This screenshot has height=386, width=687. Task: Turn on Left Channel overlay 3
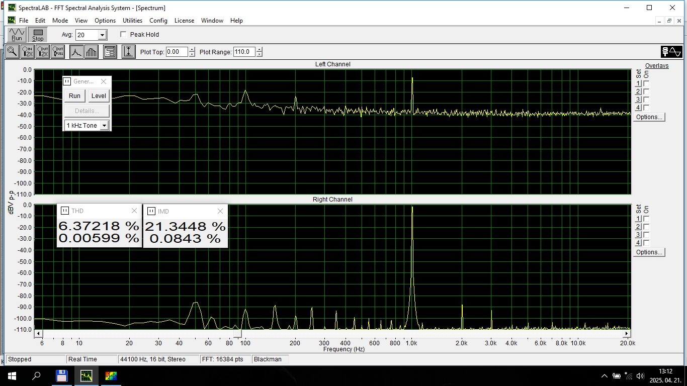pos(646,100)
